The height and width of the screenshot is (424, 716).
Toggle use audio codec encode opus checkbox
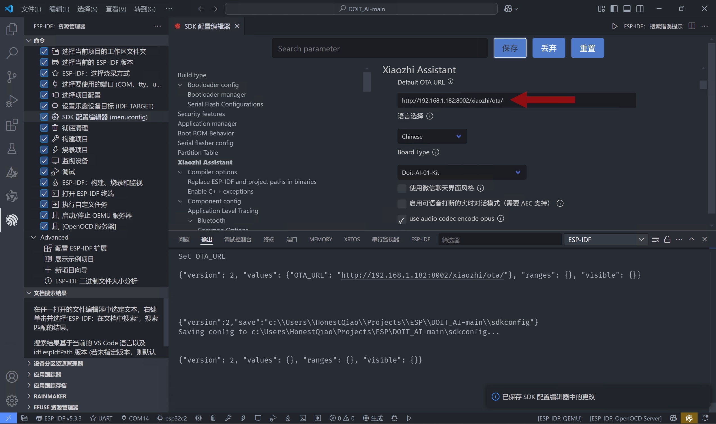pyautogui.click(x=402, y=219)
